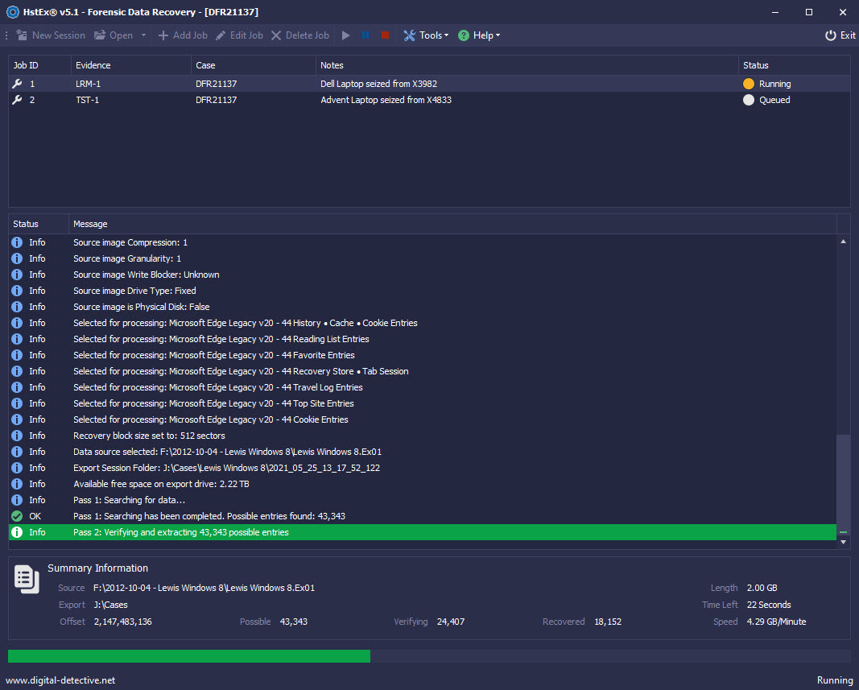Expand the Open dropdown arrow
The width and height of the screenshot is (859, 690).
pos(143,35)
